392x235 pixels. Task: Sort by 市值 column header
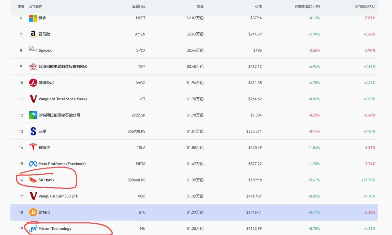(x=200, y=6)
